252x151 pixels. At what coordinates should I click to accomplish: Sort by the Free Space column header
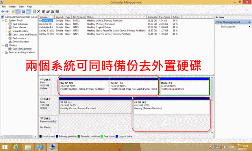tap(165, 17)
